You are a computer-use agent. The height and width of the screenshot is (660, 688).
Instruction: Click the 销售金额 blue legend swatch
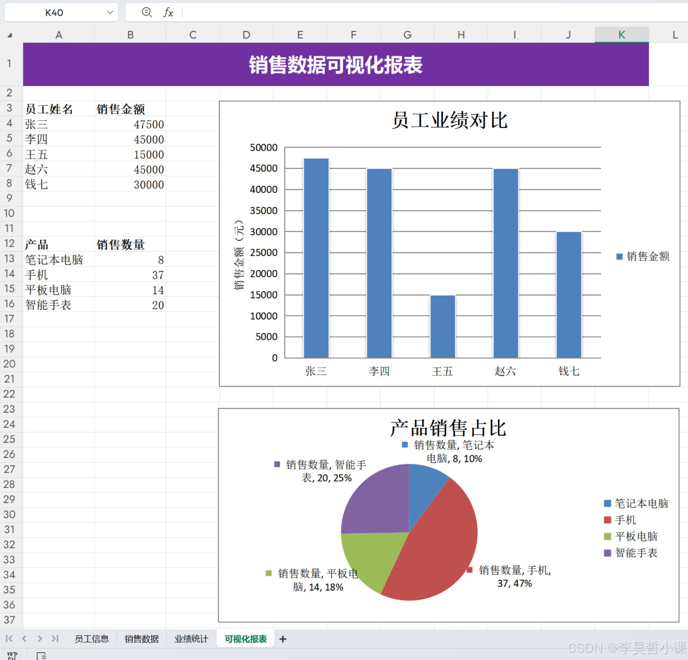[619, 257]
